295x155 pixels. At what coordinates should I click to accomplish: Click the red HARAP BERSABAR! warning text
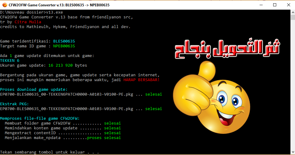(141, 80)
